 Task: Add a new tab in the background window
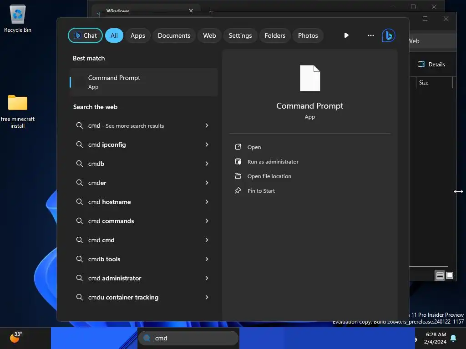click(211, 11)
